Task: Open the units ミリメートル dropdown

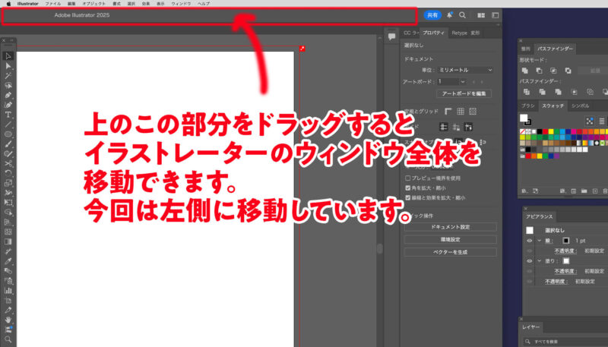Action: [465, 70]
